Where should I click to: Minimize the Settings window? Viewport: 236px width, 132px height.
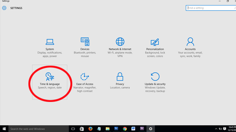click(x=220, y=1)
